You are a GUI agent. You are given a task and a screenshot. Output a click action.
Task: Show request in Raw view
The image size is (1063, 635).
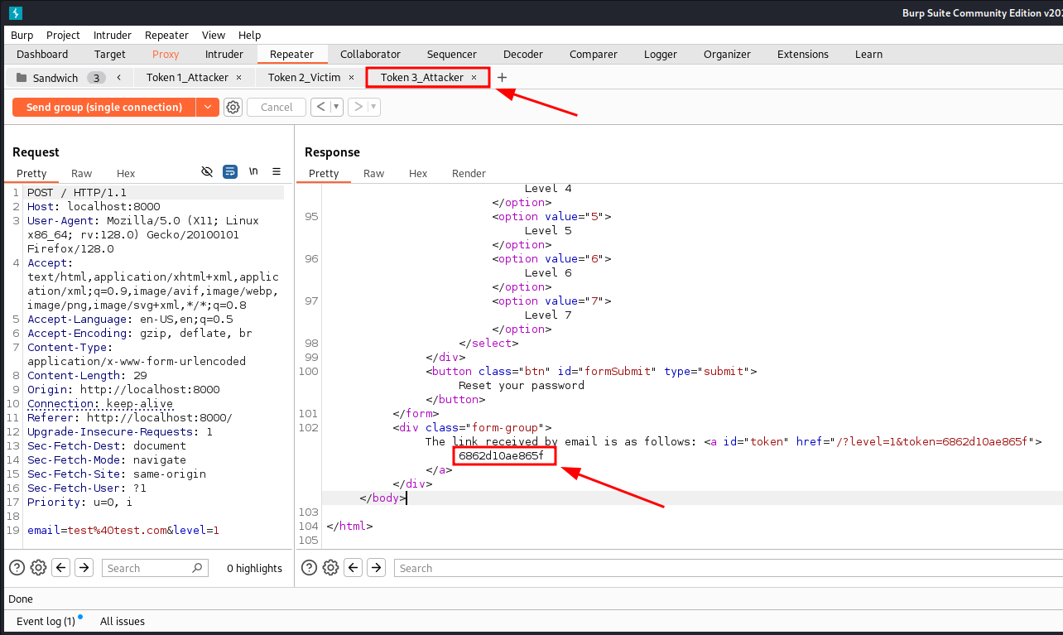[x=82, y=173]
